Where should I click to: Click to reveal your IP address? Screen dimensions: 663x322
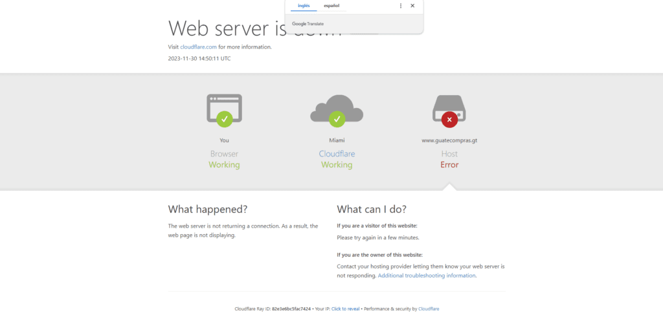click(345, 309)
